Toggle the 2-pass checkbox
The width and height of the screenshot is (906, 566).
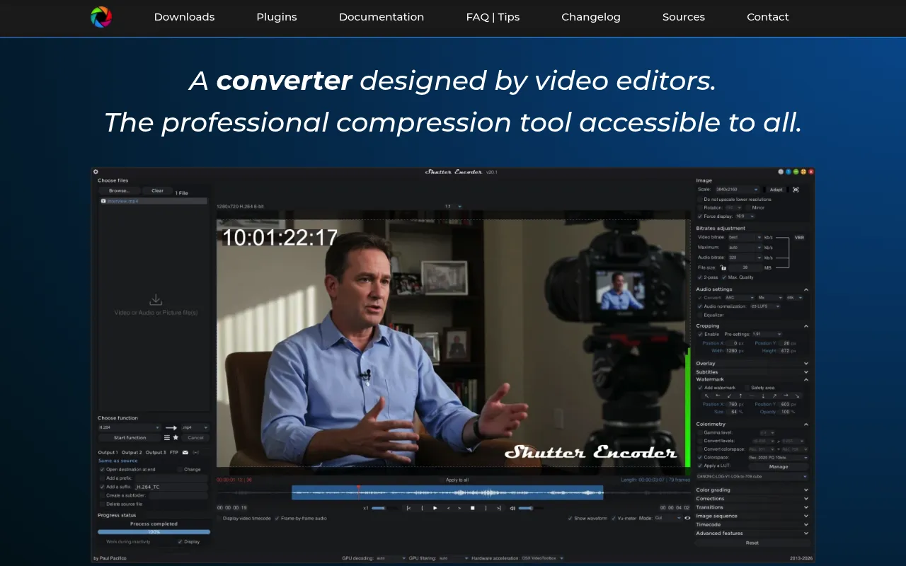click(x=700, y=277)
